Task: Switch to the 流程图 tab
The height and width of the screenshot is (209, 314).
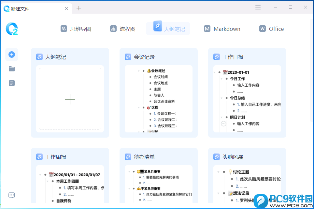Action: 123,29
